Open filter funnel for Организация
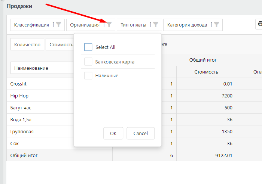262x184 pixels. [109, 25]
